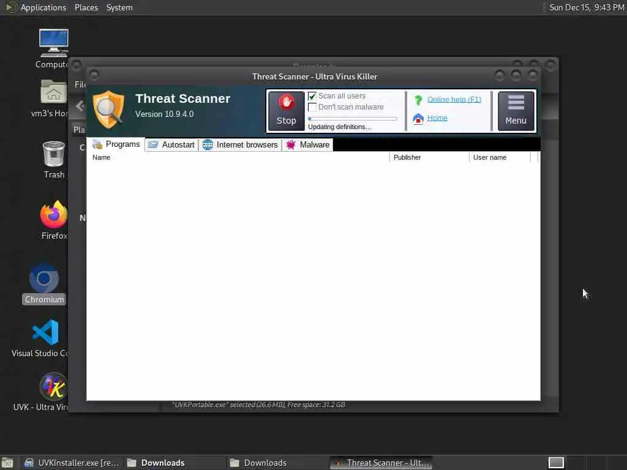Switch to the Autostart tab
627x470 pixels.
click(x=171, y=144)
